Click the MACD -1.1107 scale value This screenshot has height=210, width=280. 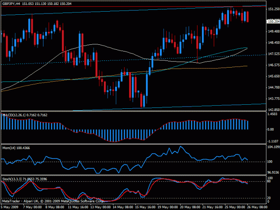[273, 141]
